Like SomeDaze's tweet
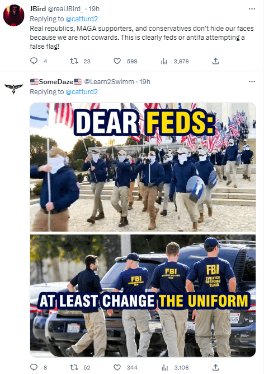The image size is (264, 374). click(x=117, y=368)
